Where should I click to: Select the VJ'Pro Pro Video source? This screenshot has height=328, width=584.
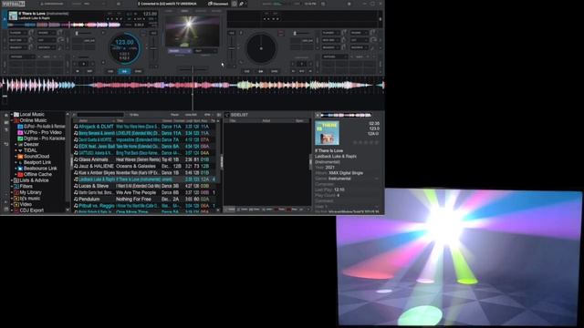point(40,132)
